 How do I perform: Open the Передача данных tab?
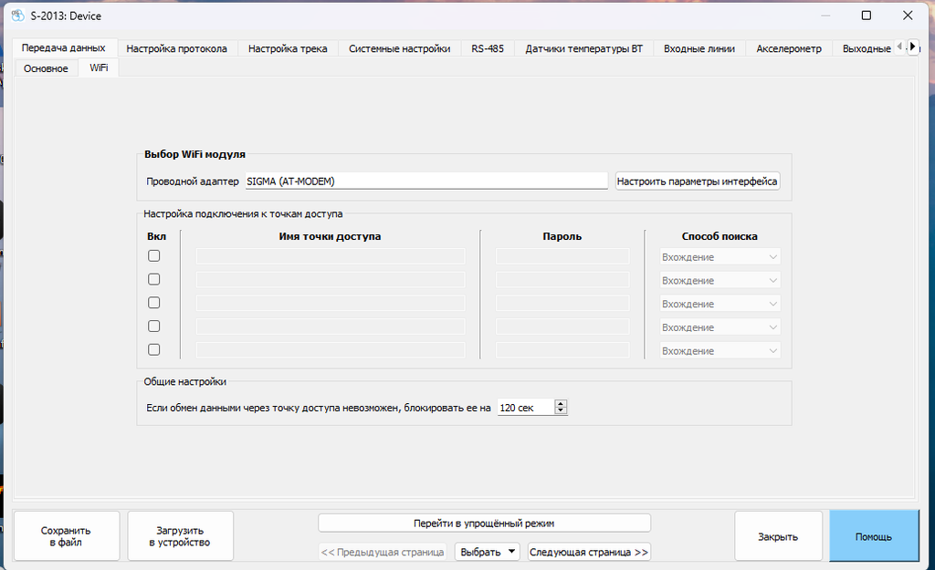64,47
